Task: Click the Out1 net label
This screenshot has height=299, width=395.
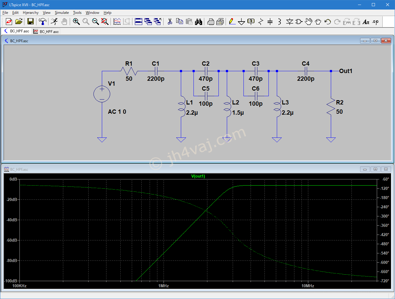Action: point(346,71)
